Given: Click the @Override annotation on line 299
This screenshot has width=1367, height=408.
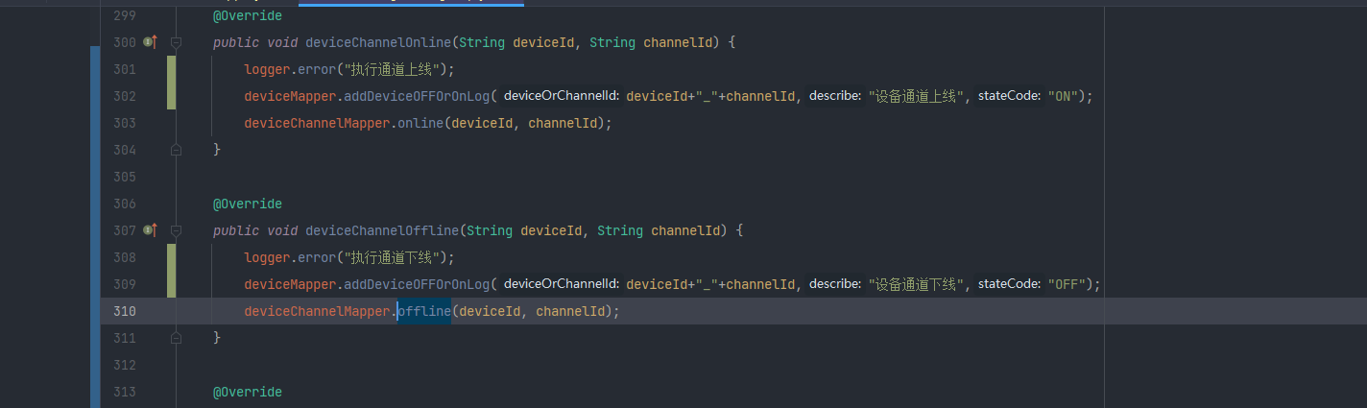Looking at the screenshot, I should [248, 15].
